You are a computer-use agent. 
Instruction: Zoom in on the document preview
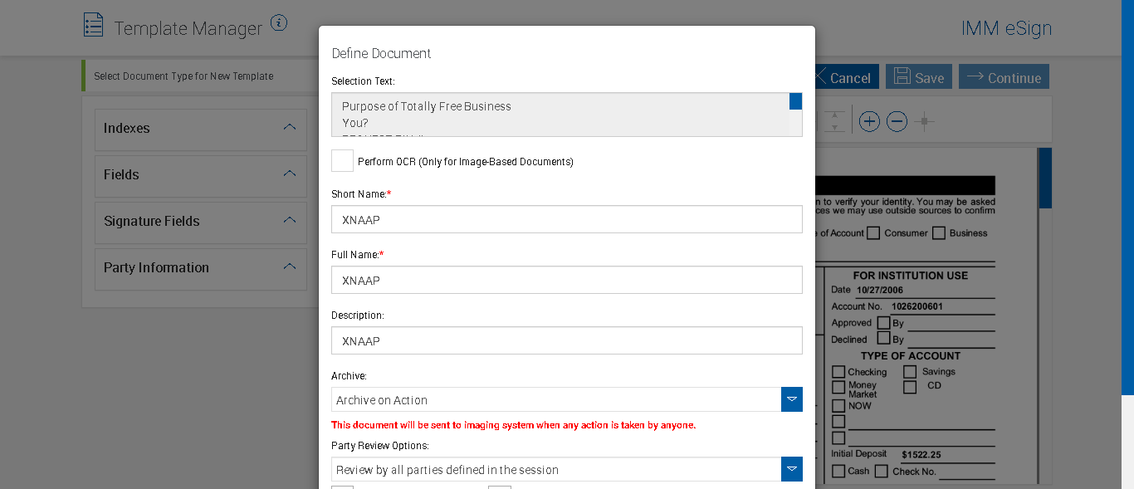point(869,122)
